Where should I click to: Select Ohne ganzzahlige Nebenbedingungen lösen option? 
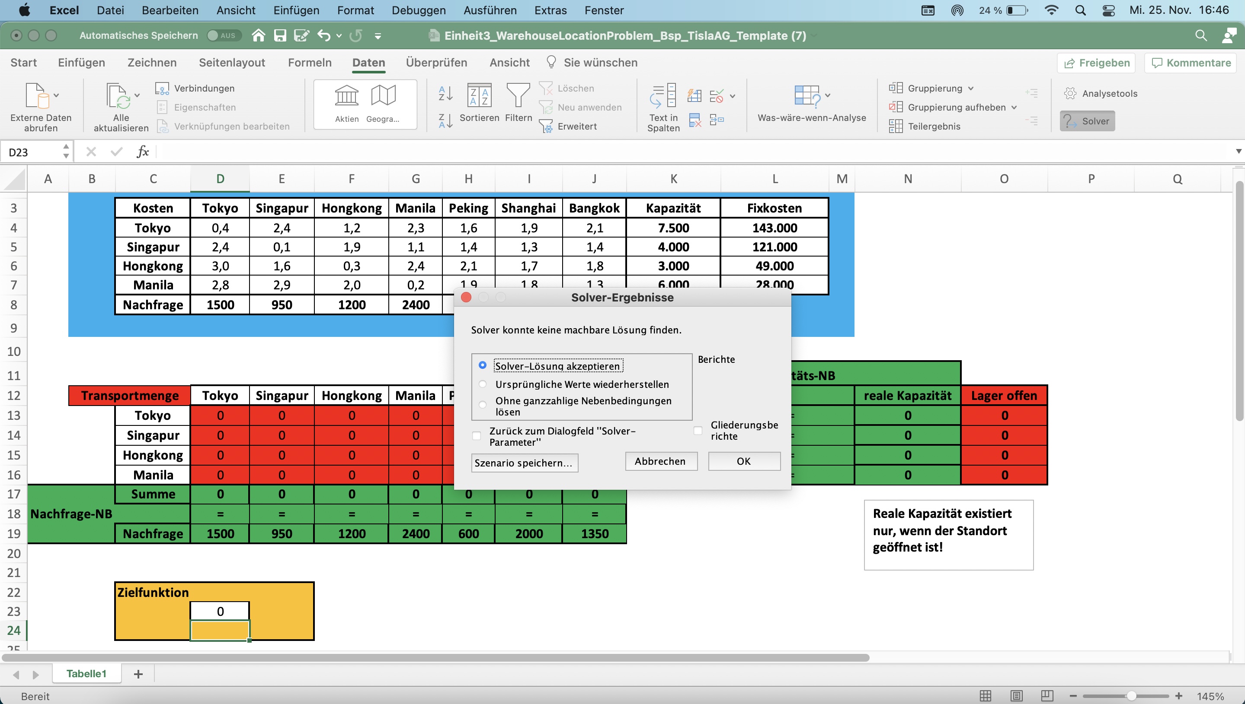tap(482, 404)
